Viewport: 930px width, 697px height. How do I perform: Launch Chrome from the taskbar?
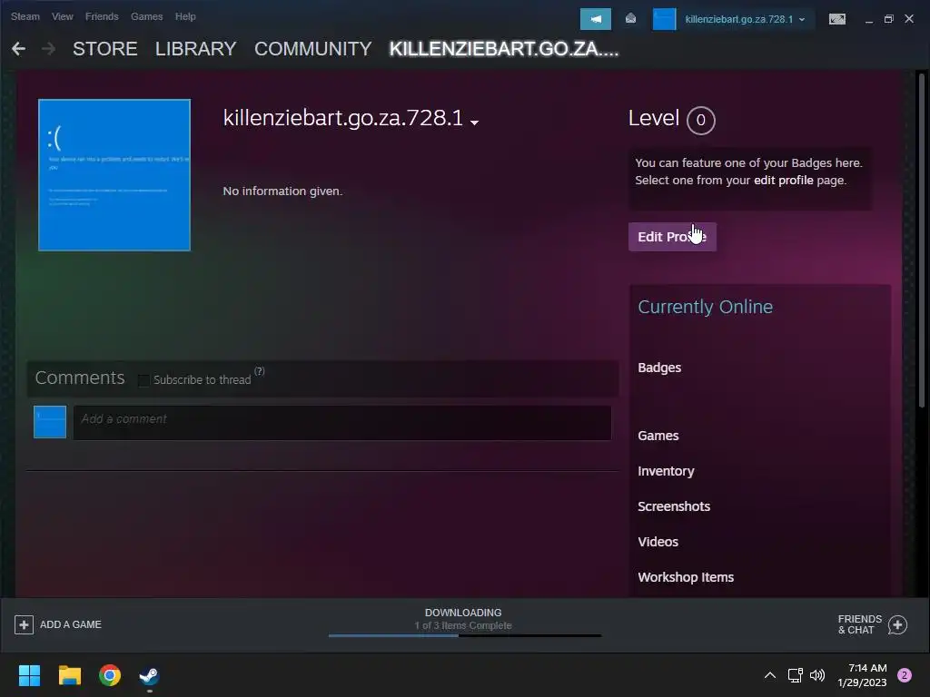(110, 675)
